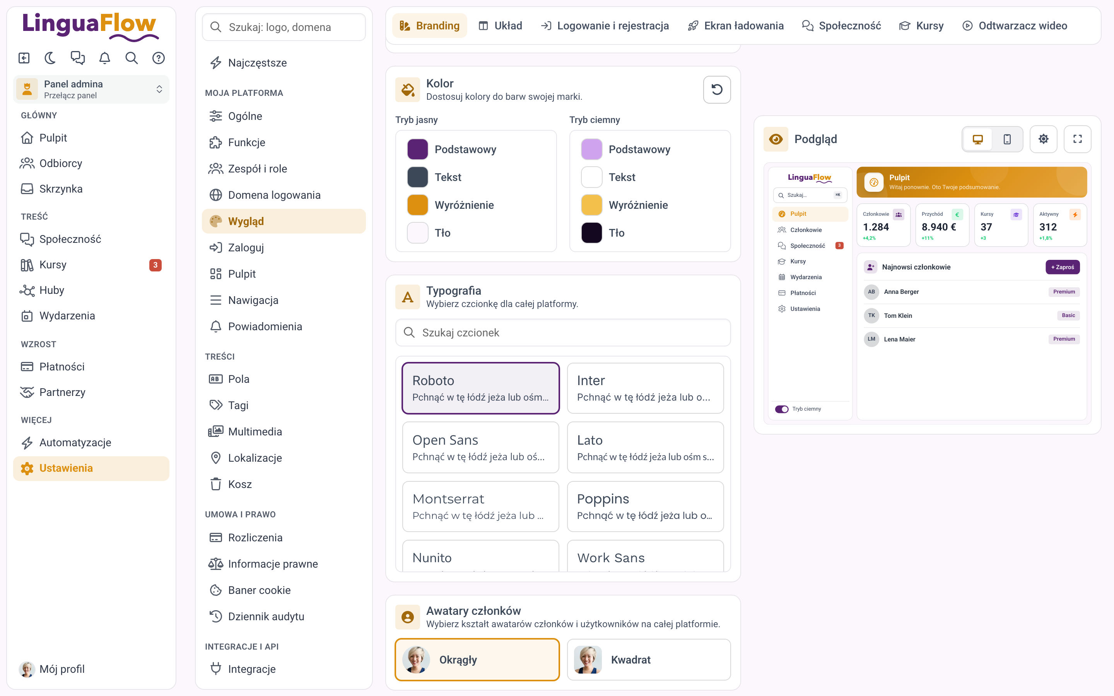Screen dimensions: 1114x696
Task: Pick light mode Tekst dark swatch
Action: (417, 177)
